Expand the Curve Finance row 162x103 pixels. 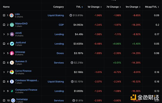(x=4, y=72)
